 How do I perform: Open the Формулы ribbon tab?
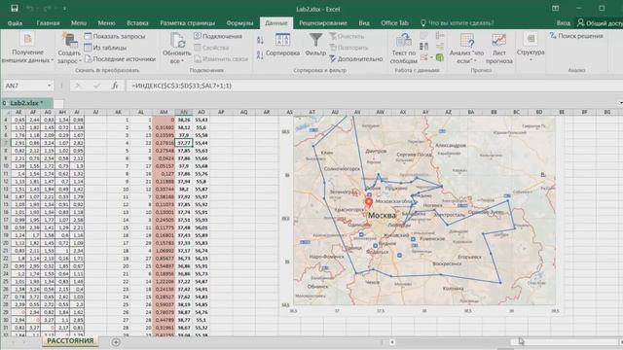239,23
